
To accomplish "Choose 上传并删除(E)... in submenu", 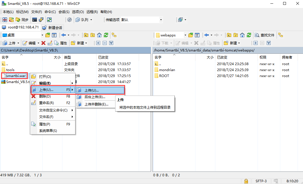I will click(96, 104).
